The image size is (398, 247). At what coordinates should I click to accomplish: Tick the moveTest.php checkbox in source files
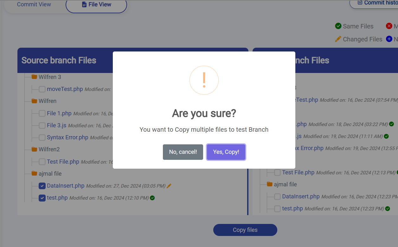42,89
